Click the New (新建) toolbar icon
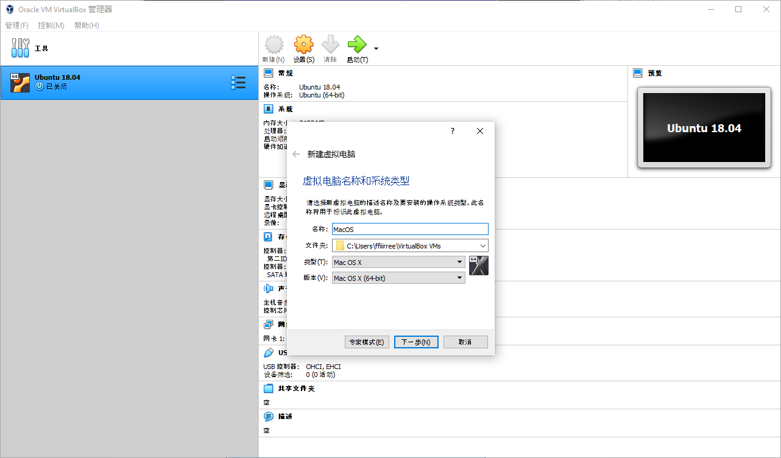The image size is (781, 458). click(x=274, y=44)
